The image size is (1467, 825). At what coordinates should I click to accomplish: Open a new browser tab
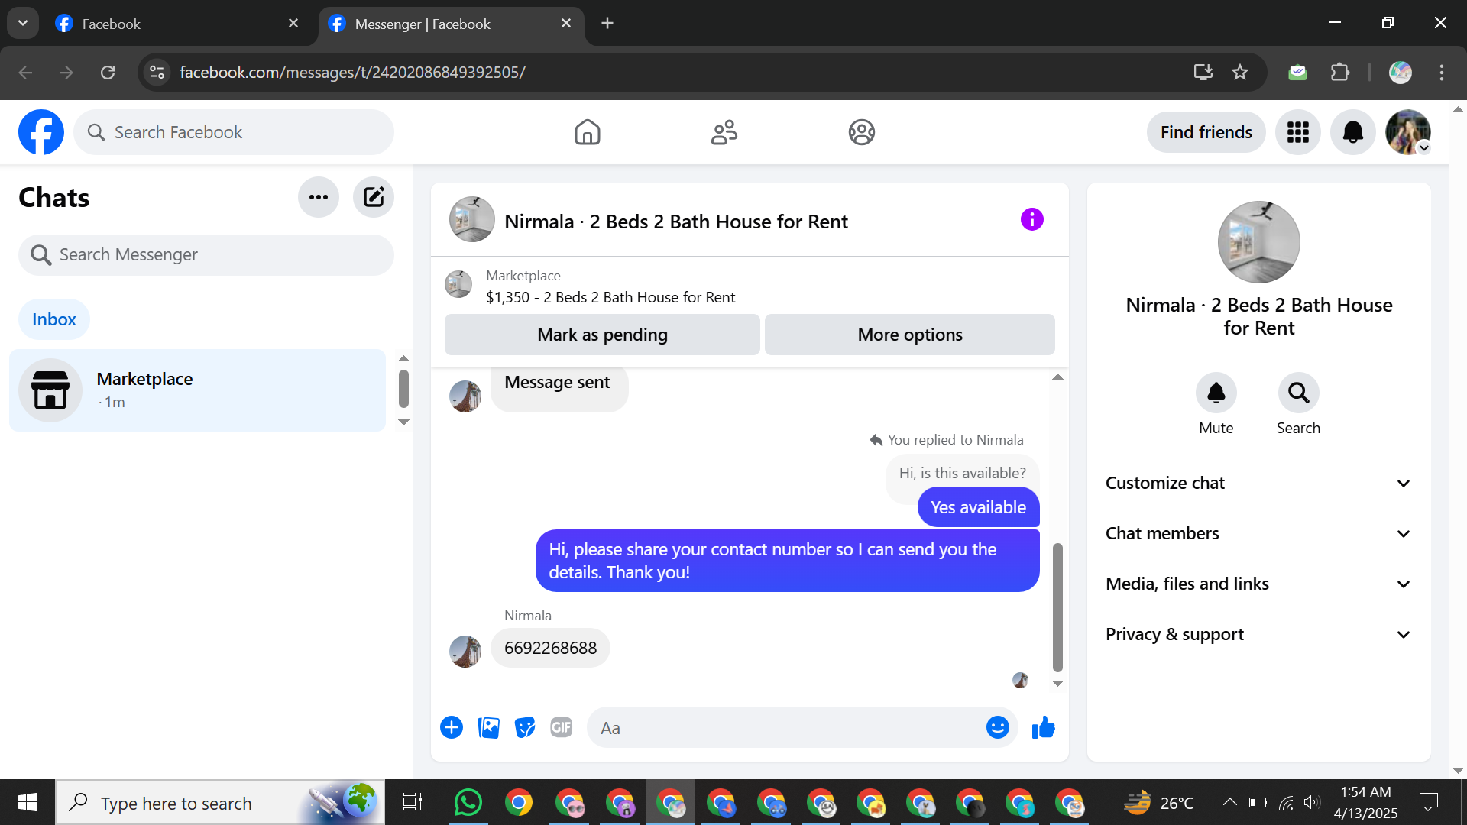[x=607, y=23]
